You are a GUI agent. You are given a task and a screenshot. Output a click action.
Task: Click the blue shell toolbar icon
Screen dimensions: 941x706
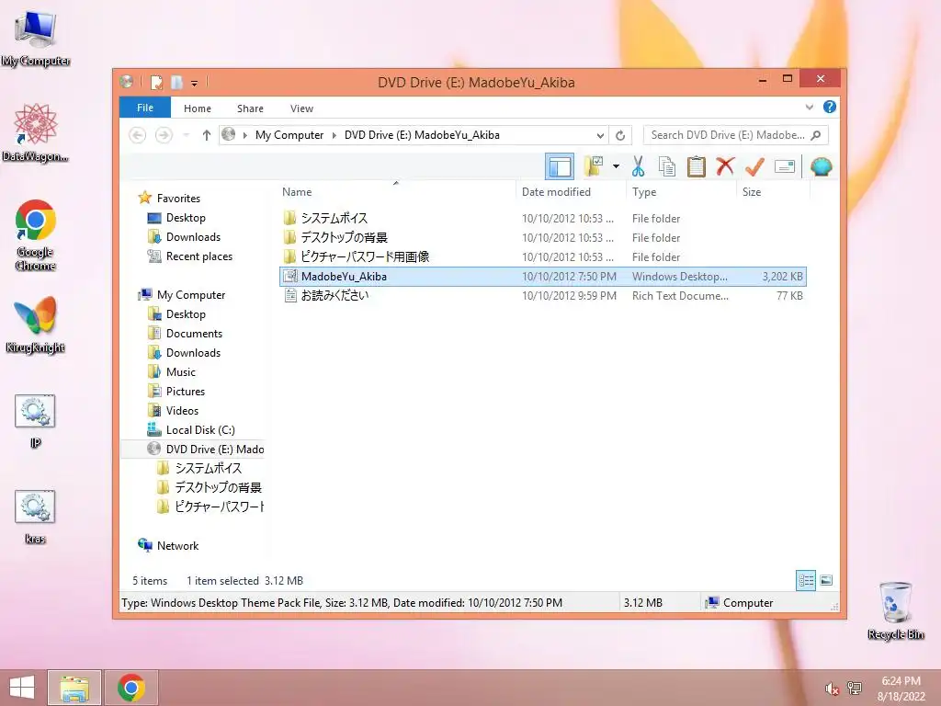(x=821, y=166)
